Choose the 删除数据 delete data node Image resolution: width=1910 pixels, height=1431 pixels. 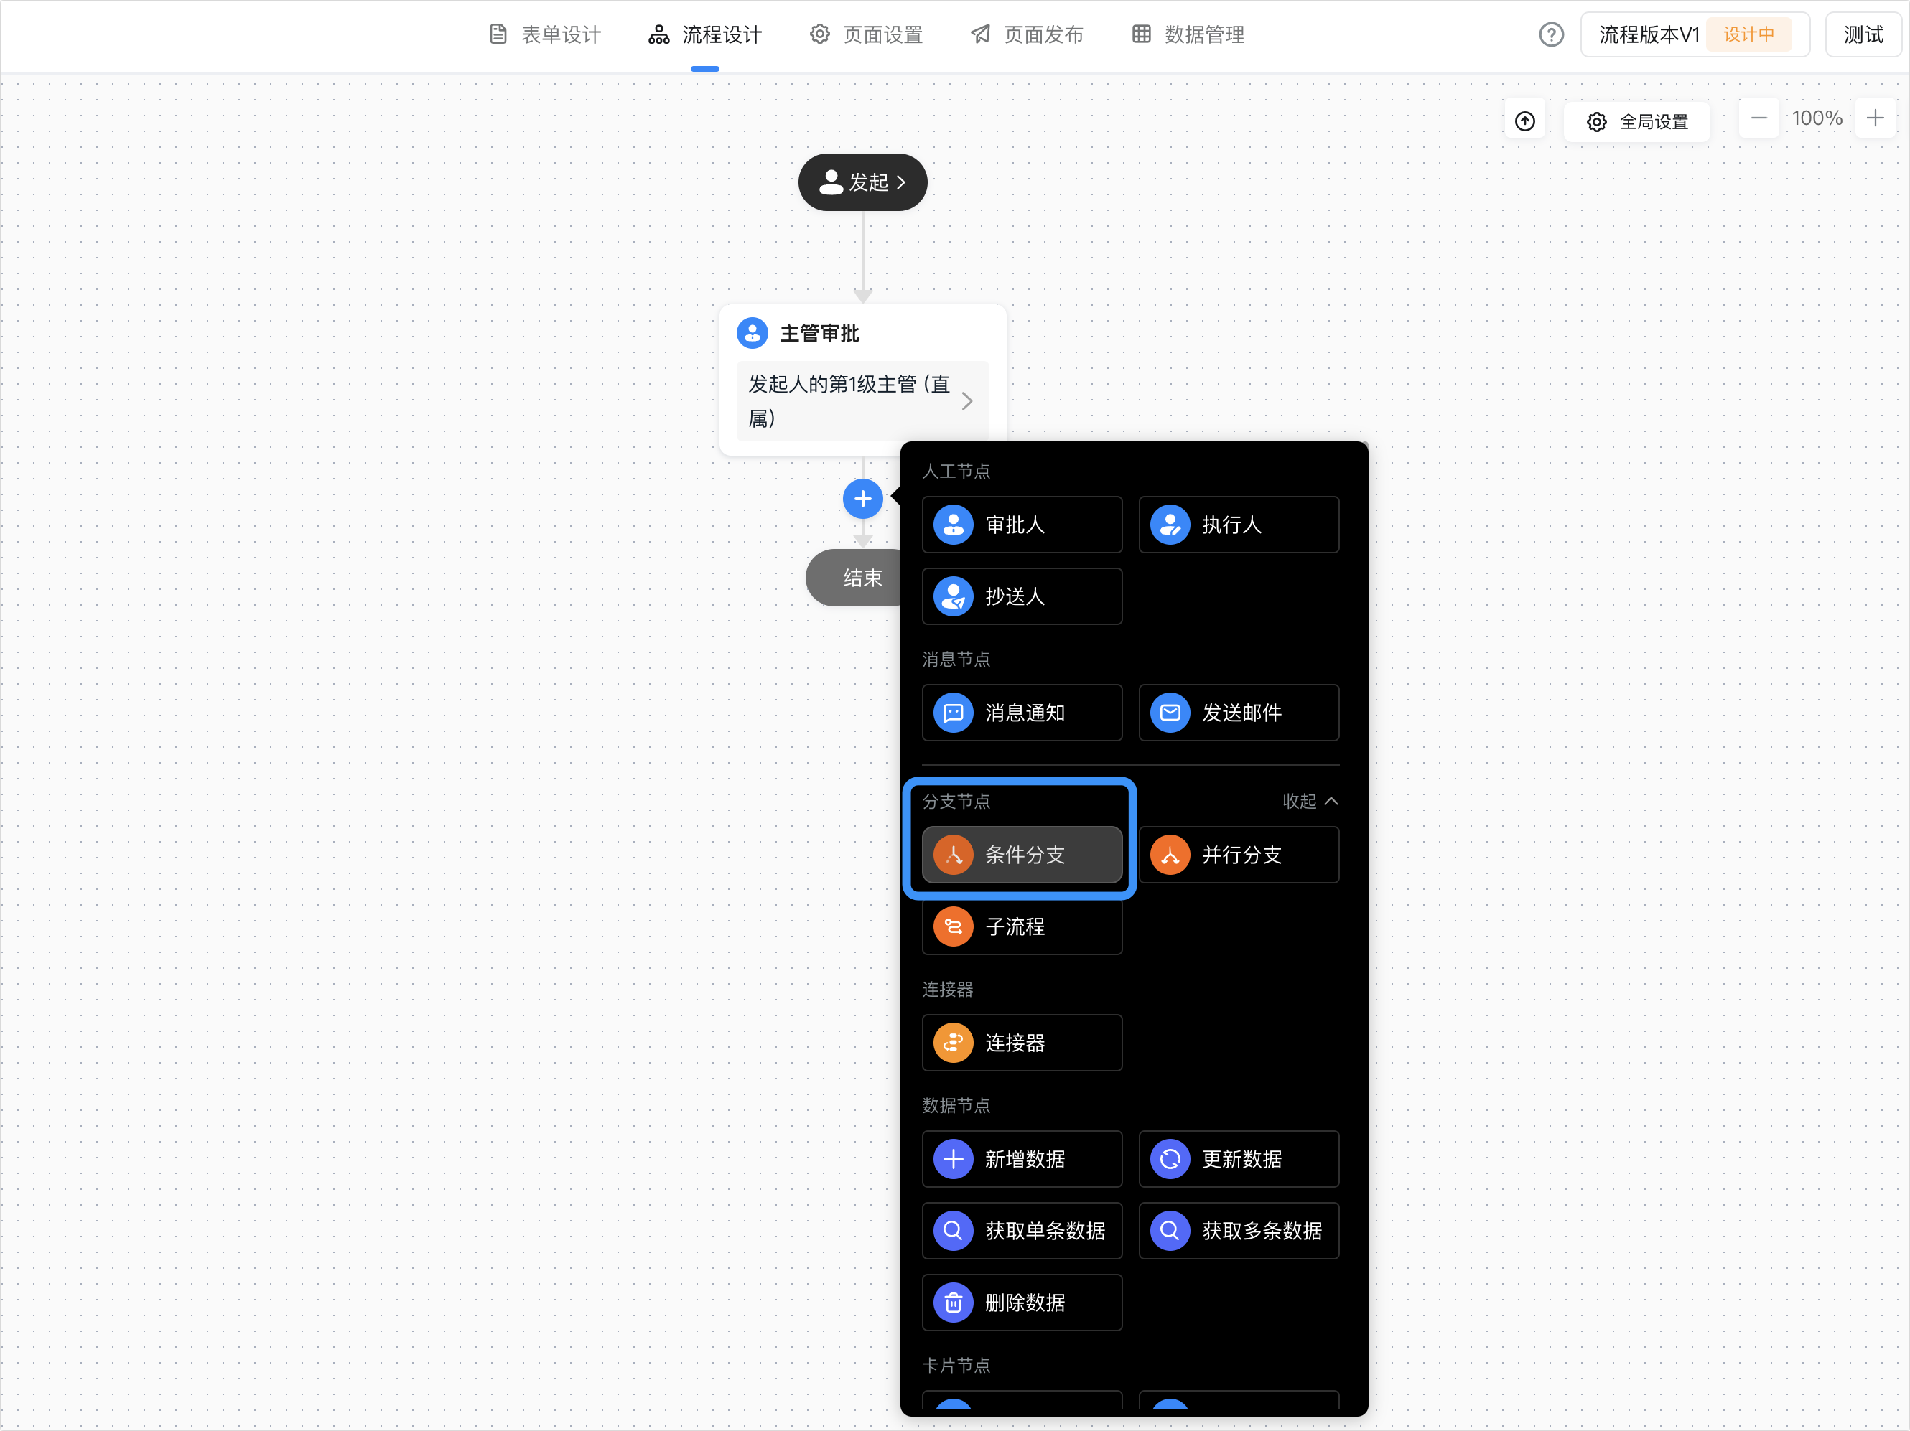pos(1022,1303)
